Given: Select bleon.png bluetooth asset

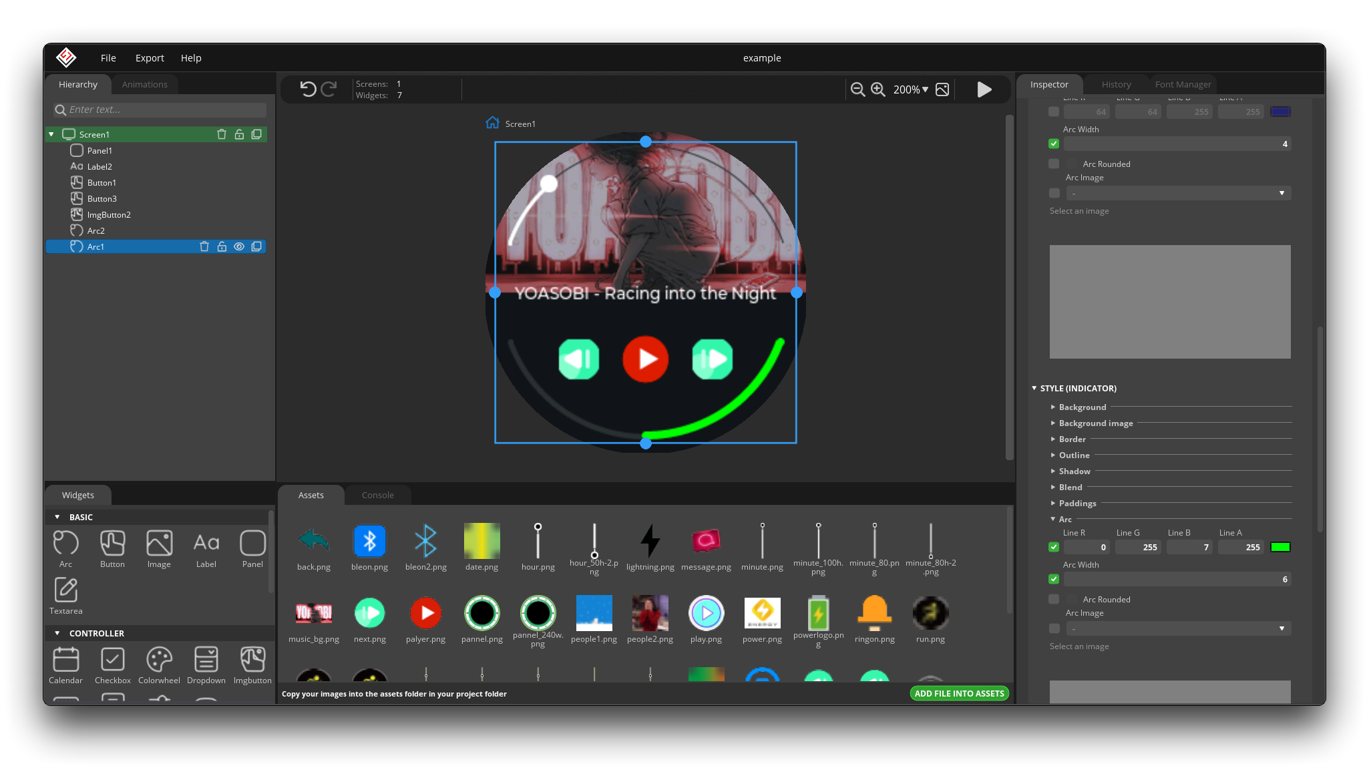Looking at the screenshot, I should pos(369,541).
